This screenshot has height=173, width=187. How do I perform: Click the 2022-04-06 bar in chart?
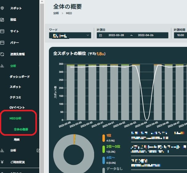(x=169, y=92)
